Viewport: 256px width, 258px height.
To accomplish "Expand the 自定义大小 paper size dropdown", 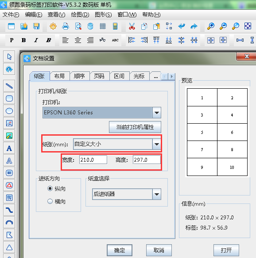I will 117,144.
